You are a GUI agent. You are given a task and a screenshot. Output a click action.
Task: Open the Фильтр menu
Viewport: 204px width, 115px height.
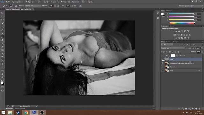63,2
